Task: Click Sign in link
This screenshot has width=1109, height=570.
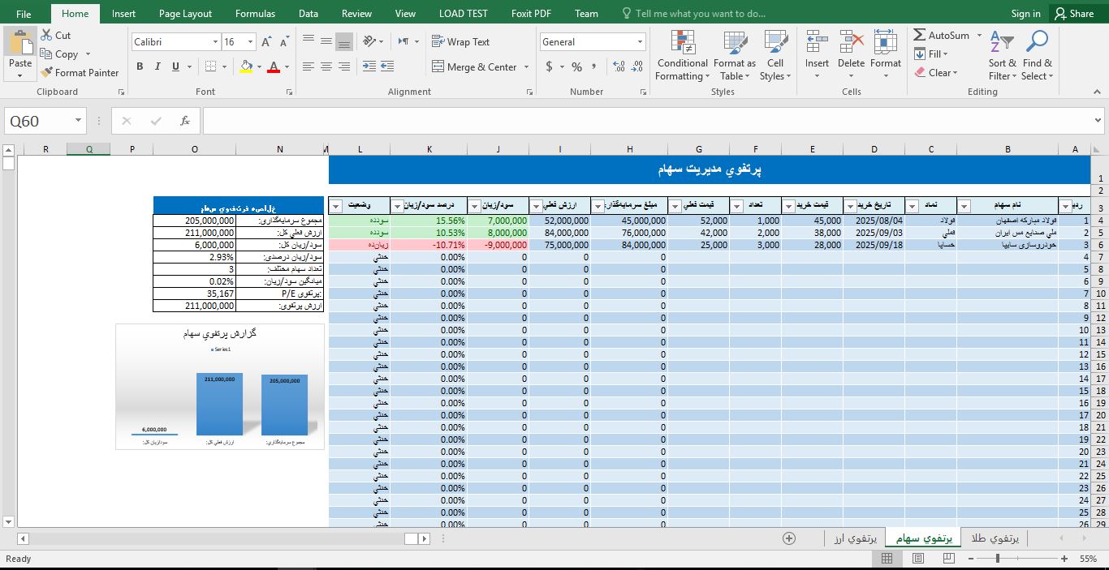Action: (1025, 14)
